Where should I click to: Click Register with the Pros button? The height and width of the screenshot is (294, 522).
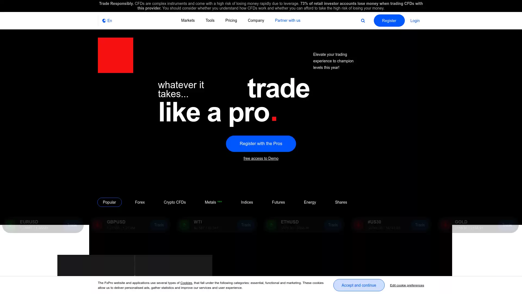click(261, 143)
